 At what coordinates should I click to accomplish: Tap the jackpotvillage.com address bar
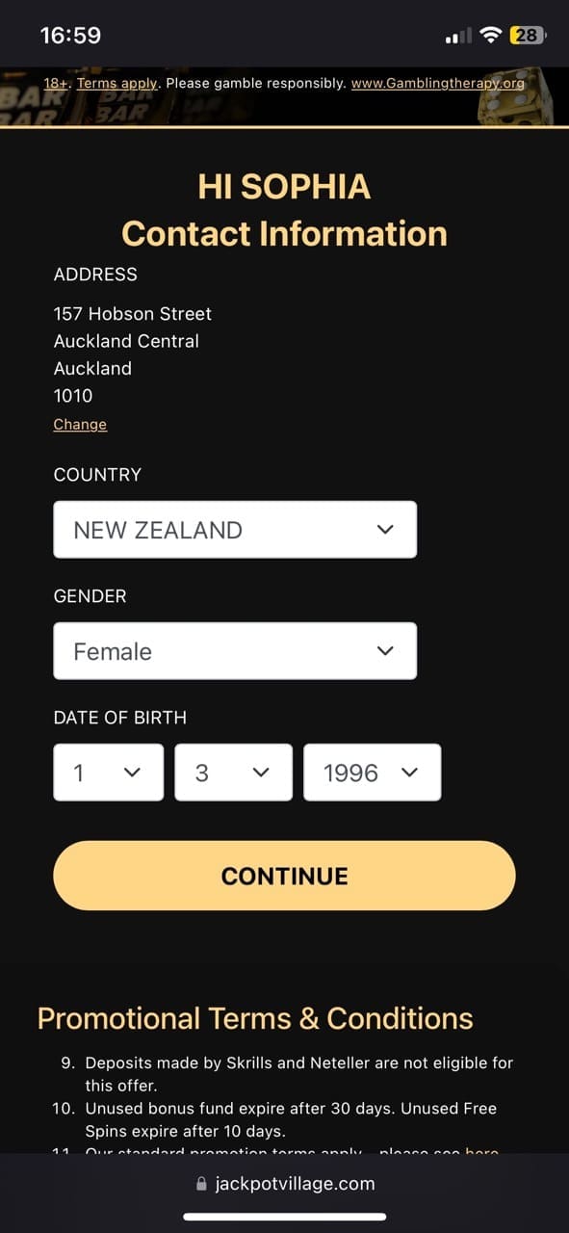click(284, 1184)
